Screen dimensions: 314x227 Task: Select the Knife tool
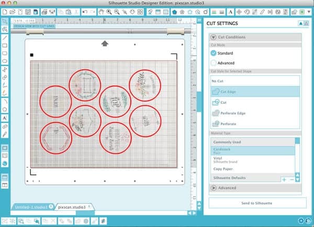tap(5, 134)
